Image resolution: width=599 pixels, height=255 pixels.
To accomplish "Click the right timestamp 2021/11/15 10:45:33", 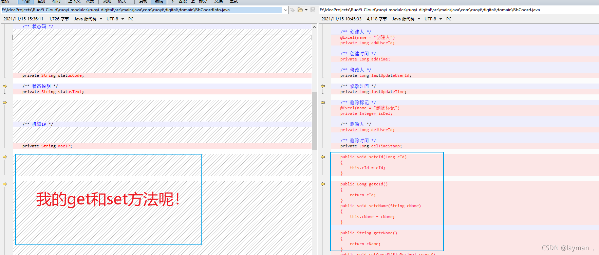I will coord(341,19).
